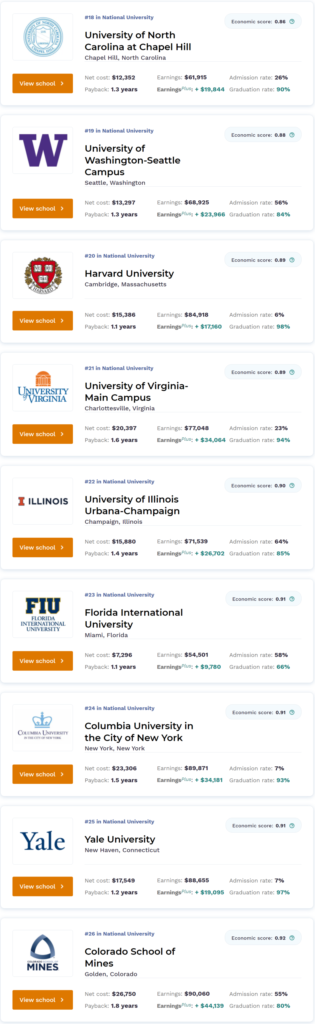Click Yale University logo thumbnail

[x=43, y=841]
